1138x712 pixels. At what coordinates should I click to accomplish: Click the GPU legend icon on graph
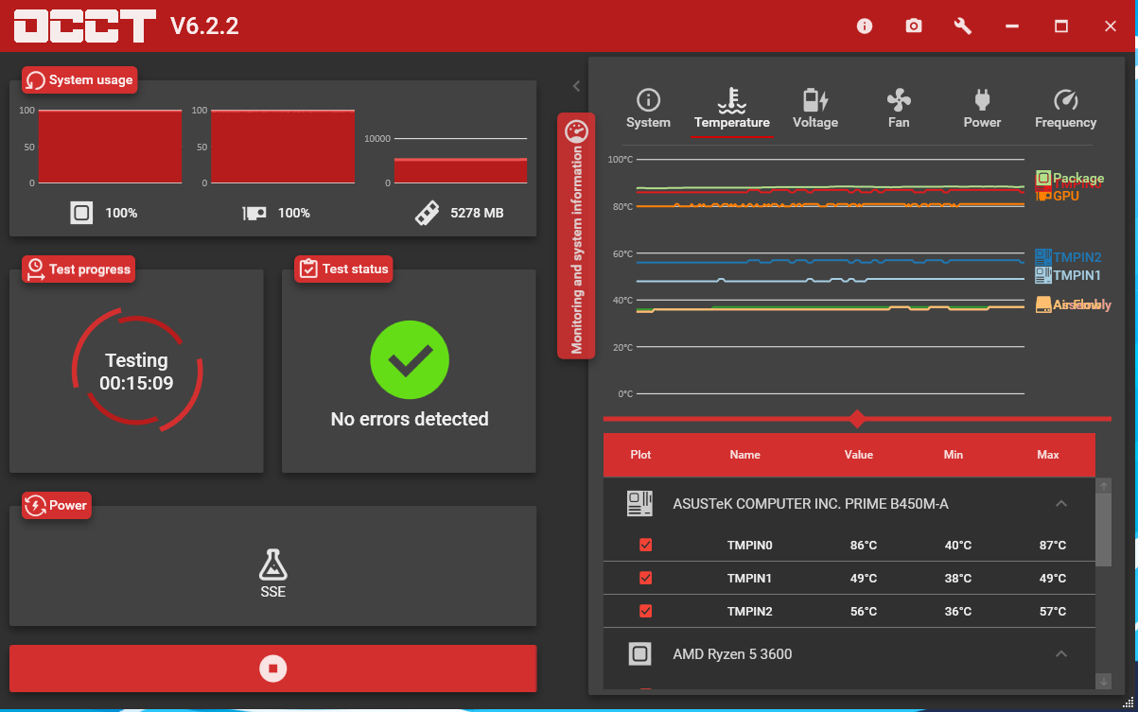(x=1044, y=195)
